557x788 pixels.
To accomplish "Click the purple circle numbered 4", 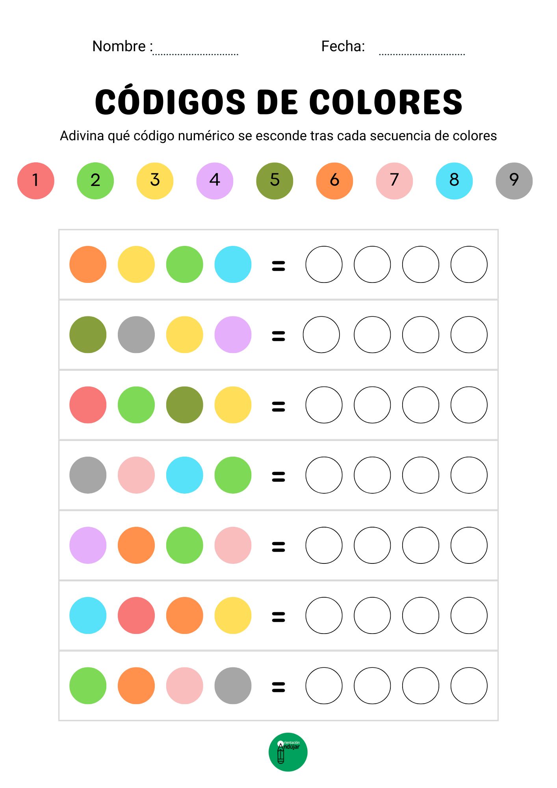I will pos(215,181).
